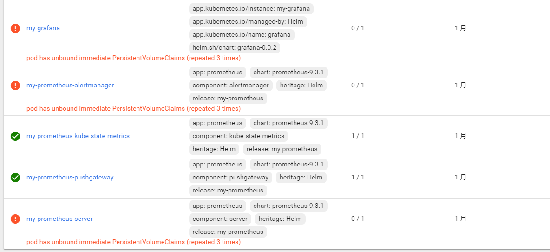Click the component: server label chip
Viewport: 550px width, 252px height.
click(220, 219)
